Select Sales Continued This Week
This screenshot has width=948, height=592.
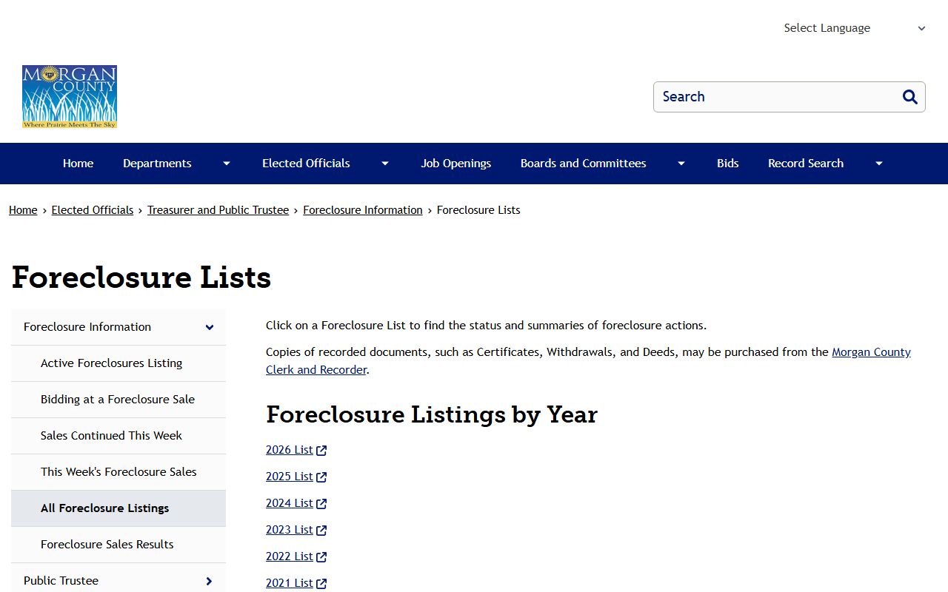[118, 436]
